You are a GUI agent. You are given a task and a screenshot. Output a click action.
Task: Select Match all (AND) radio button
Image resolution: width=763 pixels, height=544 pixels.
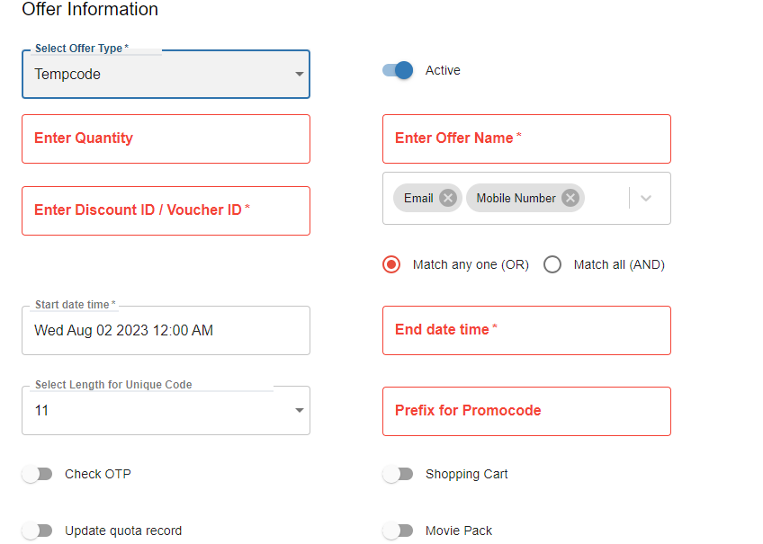[x=552, y=264]
